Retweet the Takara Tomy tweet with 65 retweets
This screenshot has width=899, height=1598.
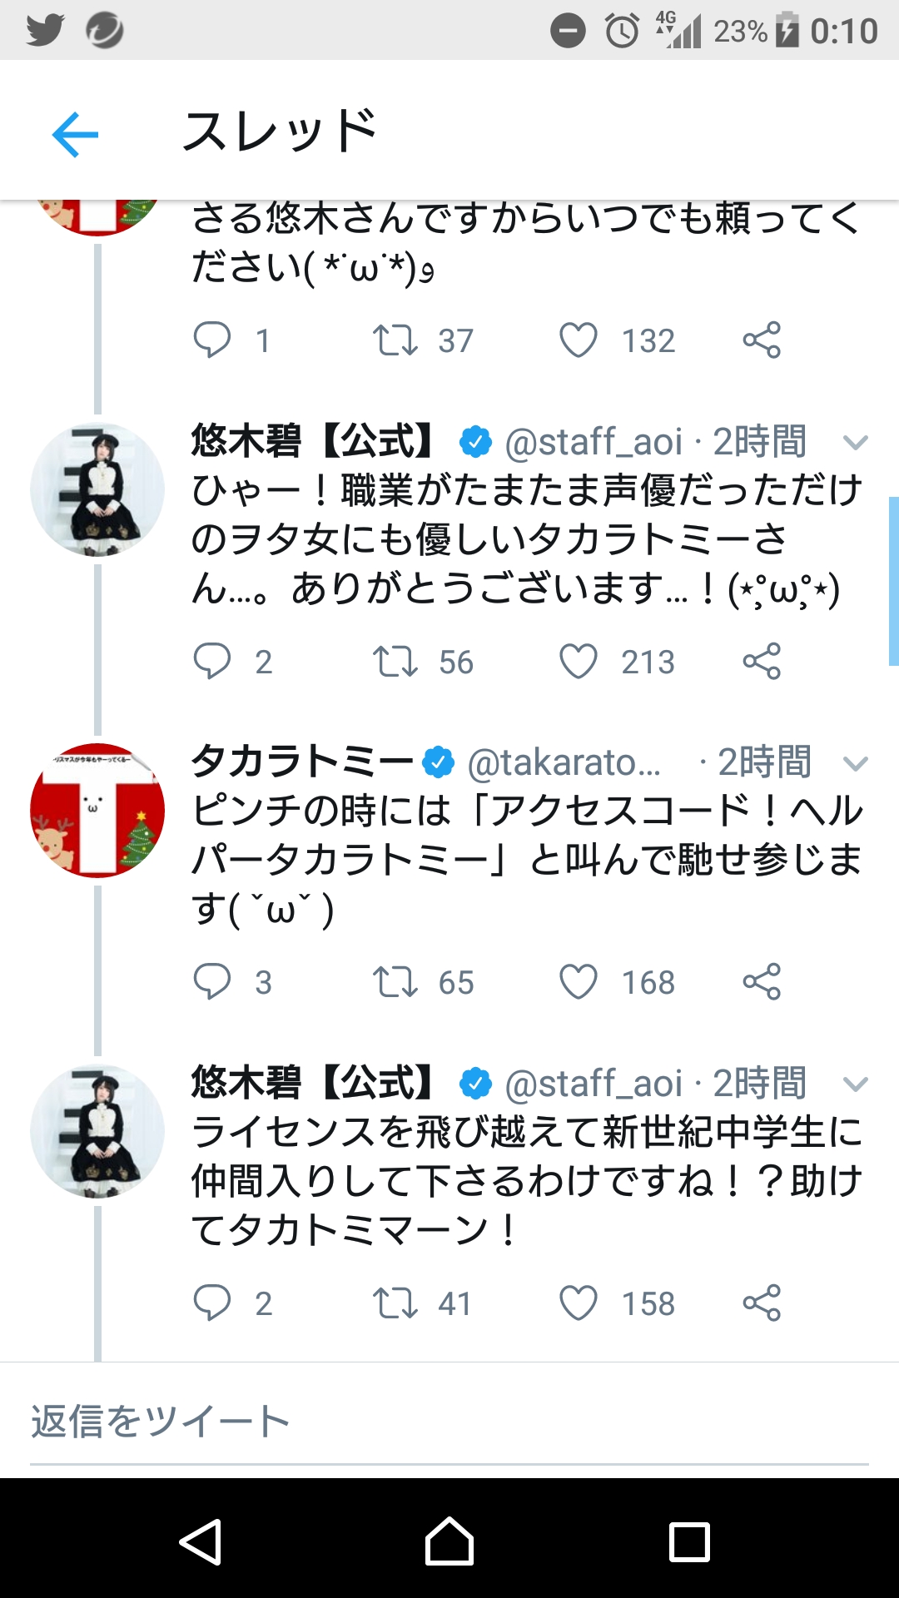[395, 982]
